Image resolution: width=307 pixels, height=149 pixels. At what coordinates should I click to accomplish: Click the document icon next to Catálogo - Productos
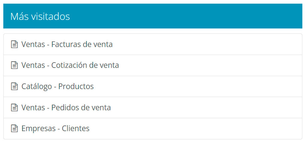[x=14, y=87]
